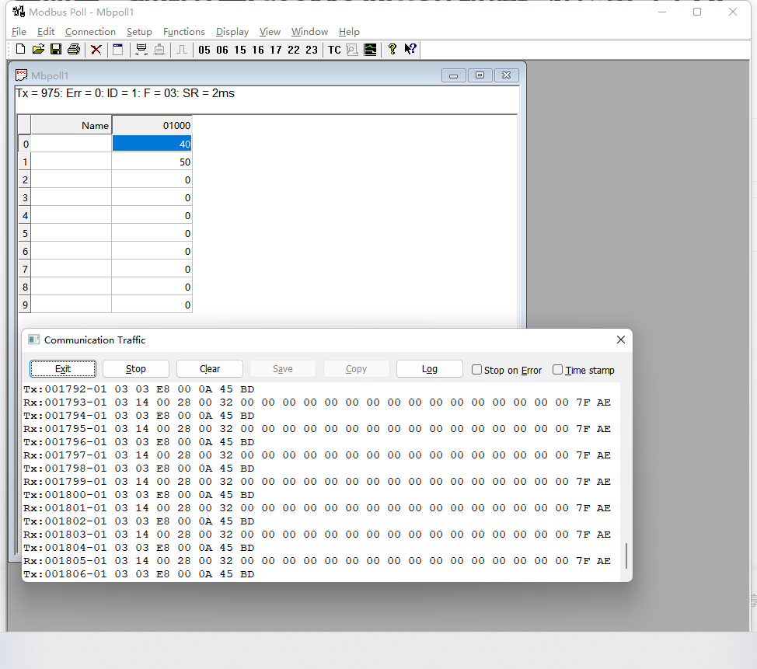Click the Log button
The width and height of the screenshot is (757, 669).
[430, 369]
